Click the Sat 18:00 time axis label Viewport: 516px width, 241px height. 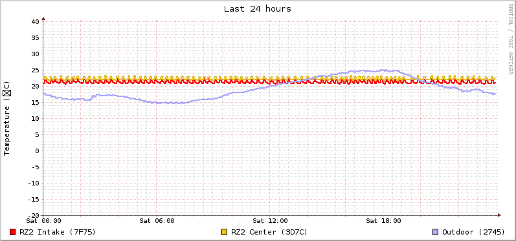pos(383,220)
